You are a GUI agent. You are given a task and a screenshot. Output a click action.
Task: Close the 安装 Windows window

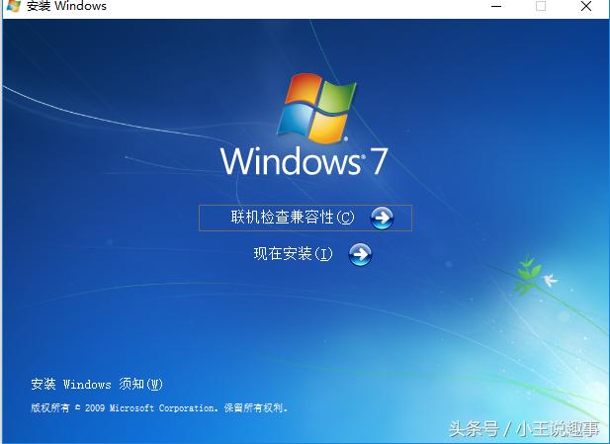pyautogui.click(x=586, y=6)
